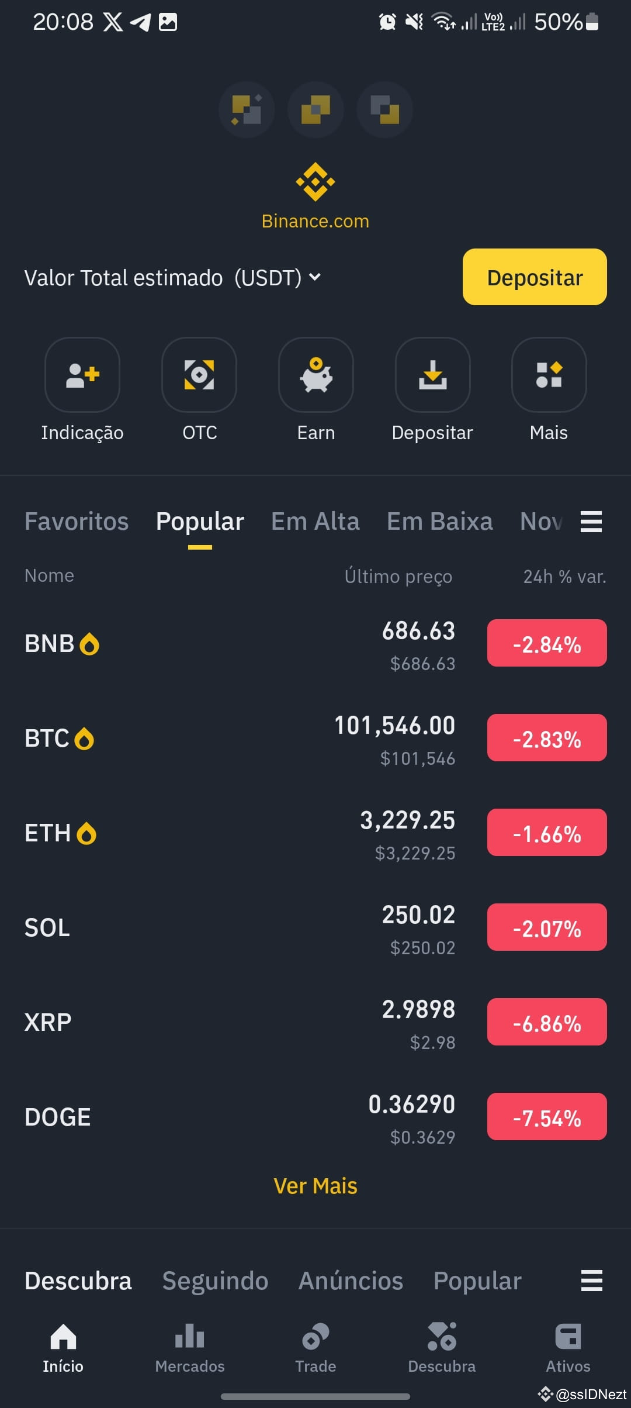Open Descubra in bottom navigation bar

pos(442,1348)
